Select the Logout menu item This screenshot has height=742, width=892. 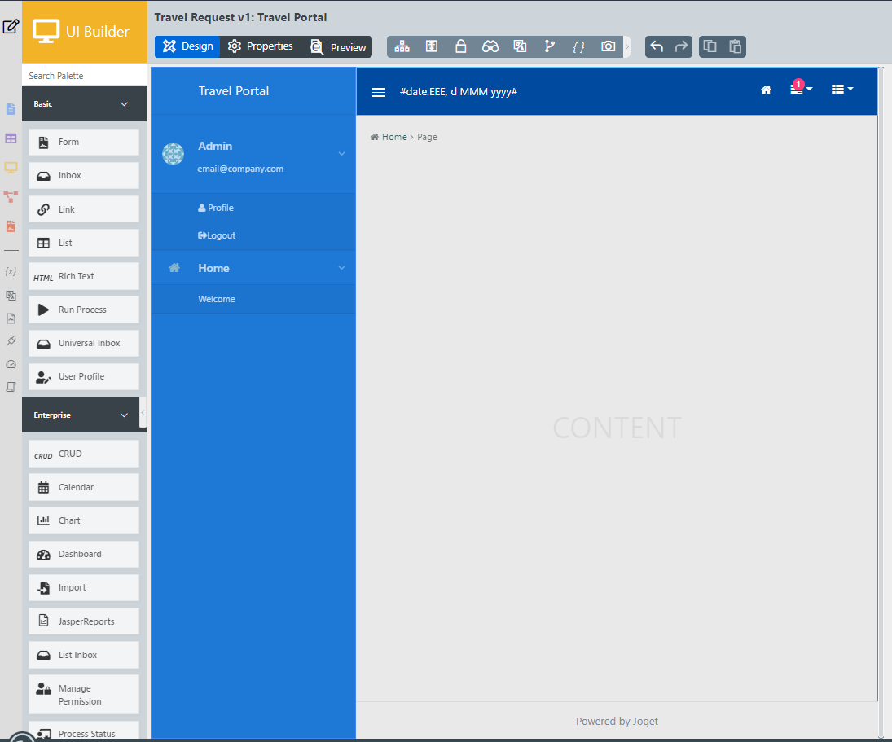216,235
